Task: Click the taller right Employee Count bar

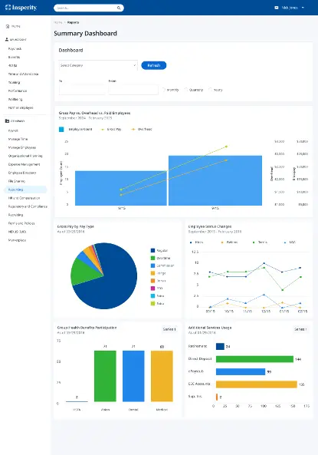Action: [x=215, y=180]
